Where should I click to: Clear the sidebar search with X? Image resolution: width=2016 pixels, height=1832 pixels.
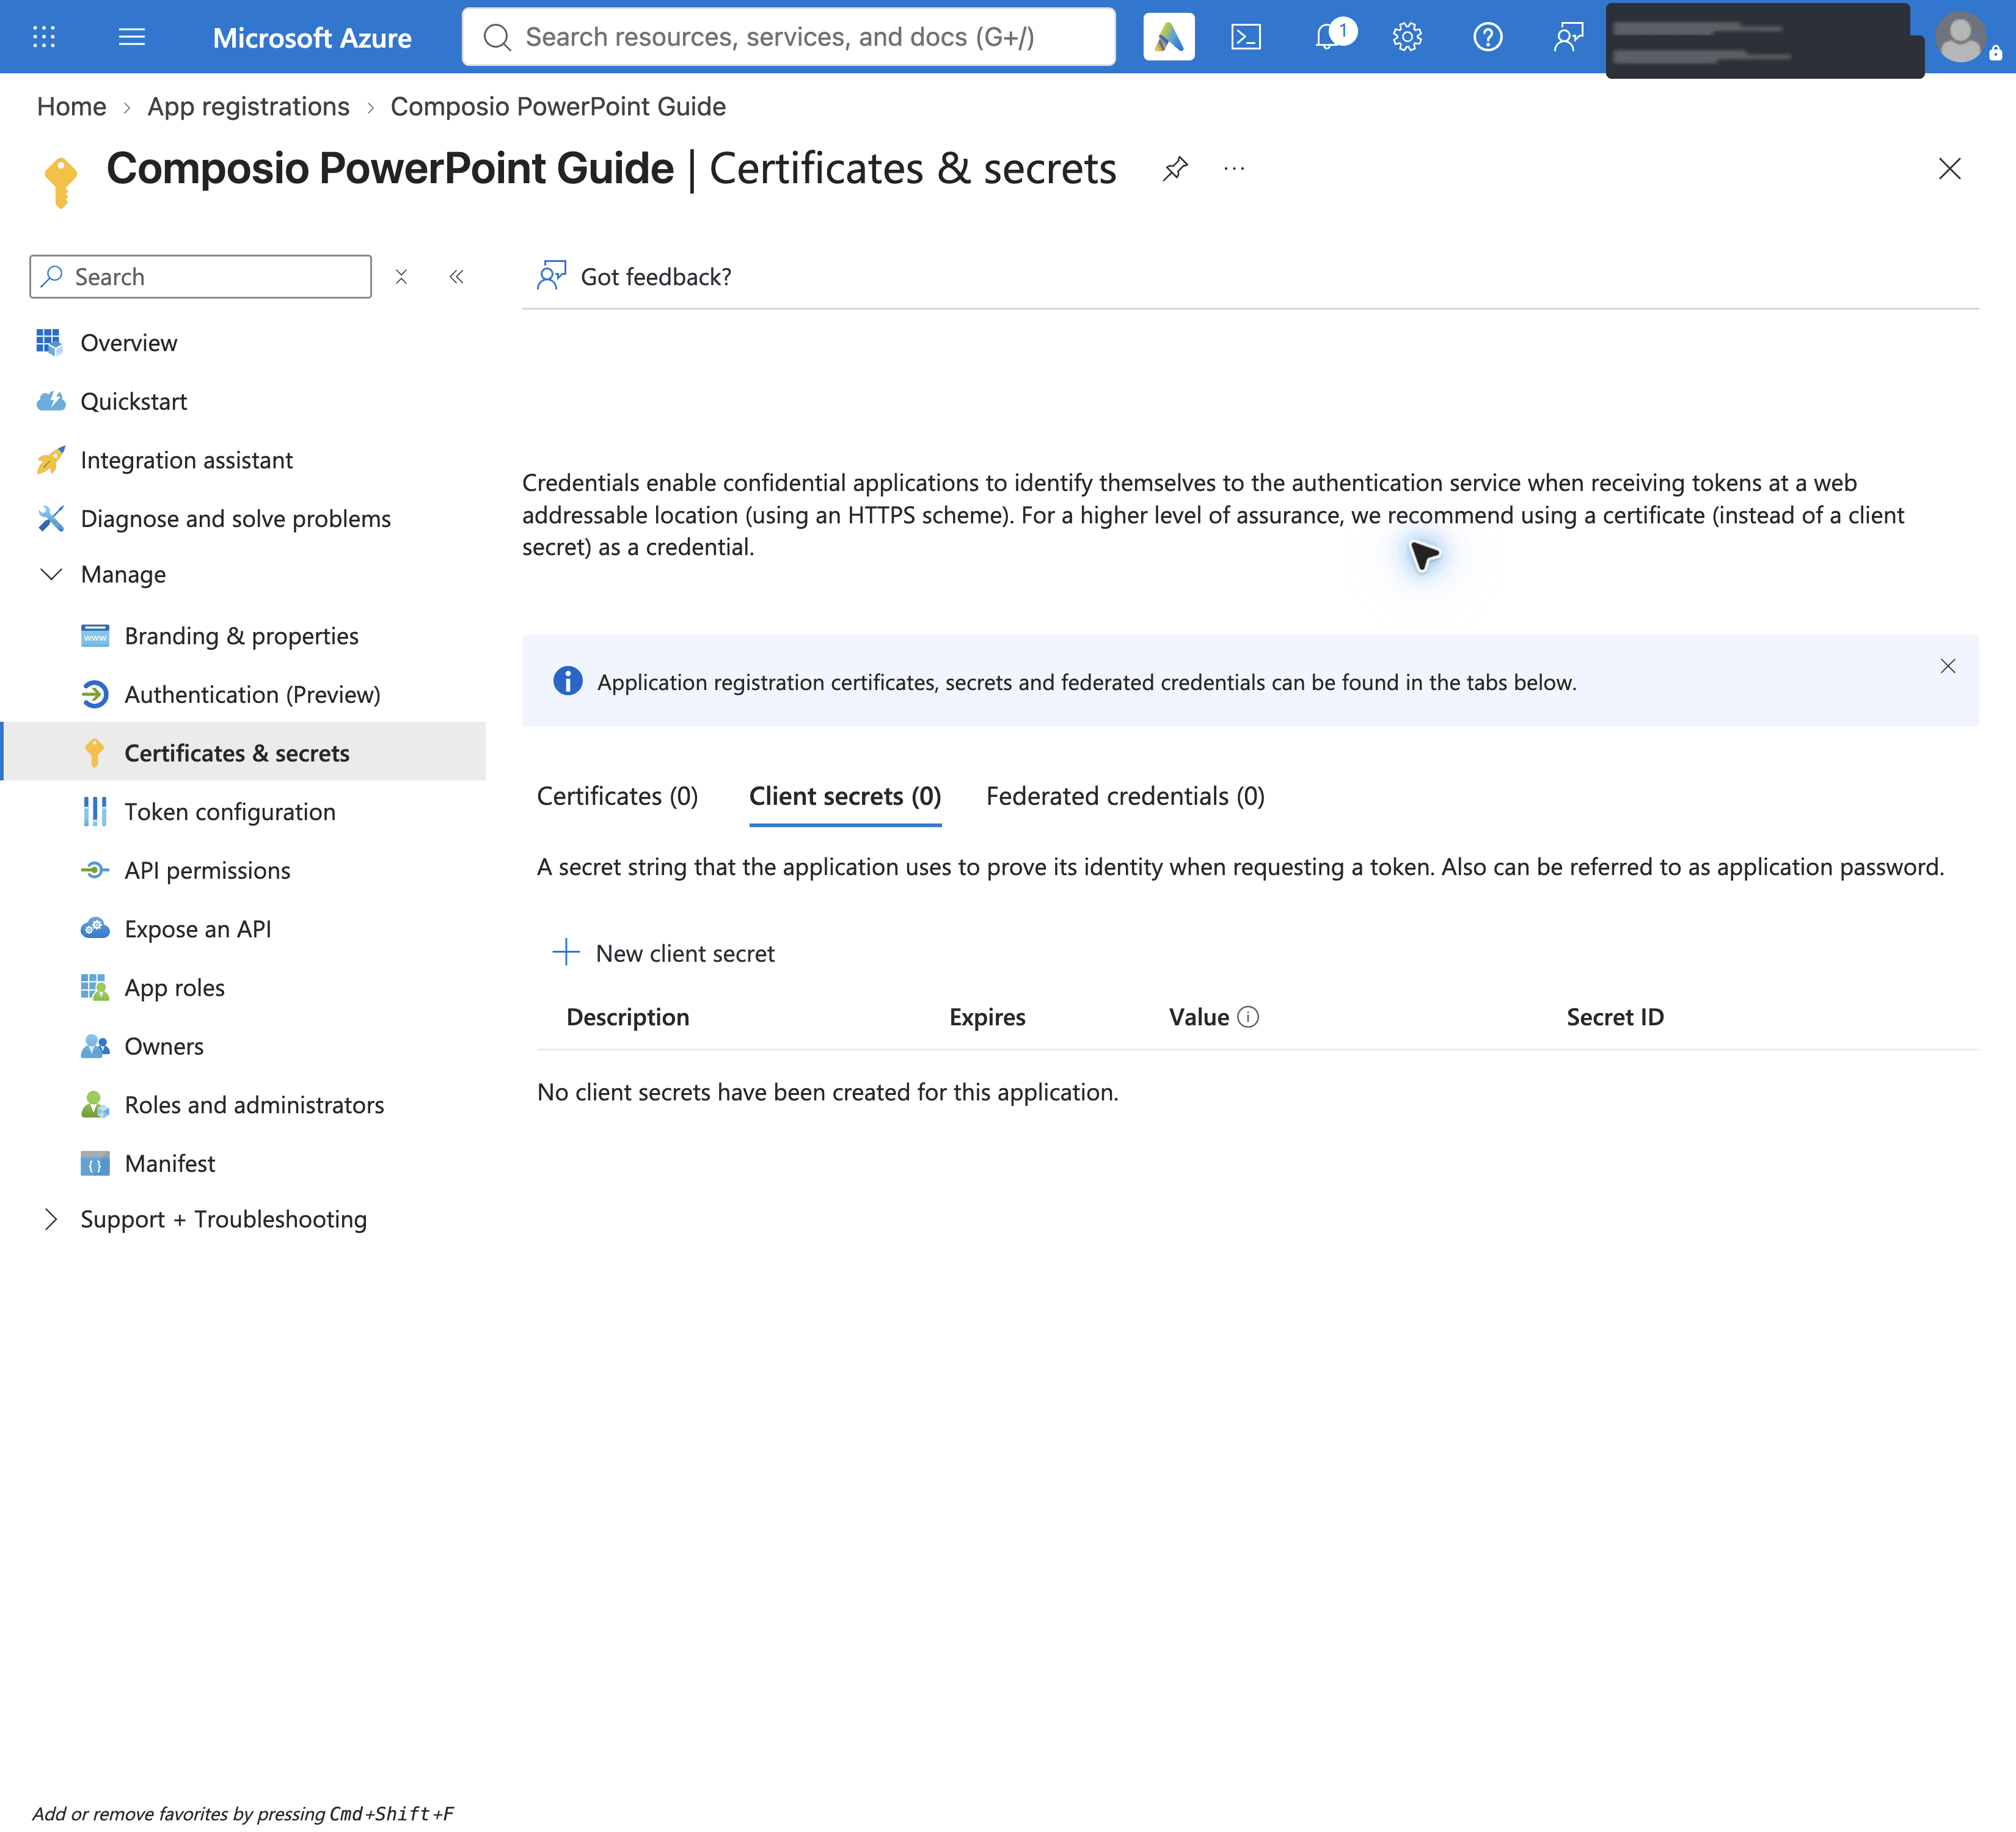(x=401, y=277)
